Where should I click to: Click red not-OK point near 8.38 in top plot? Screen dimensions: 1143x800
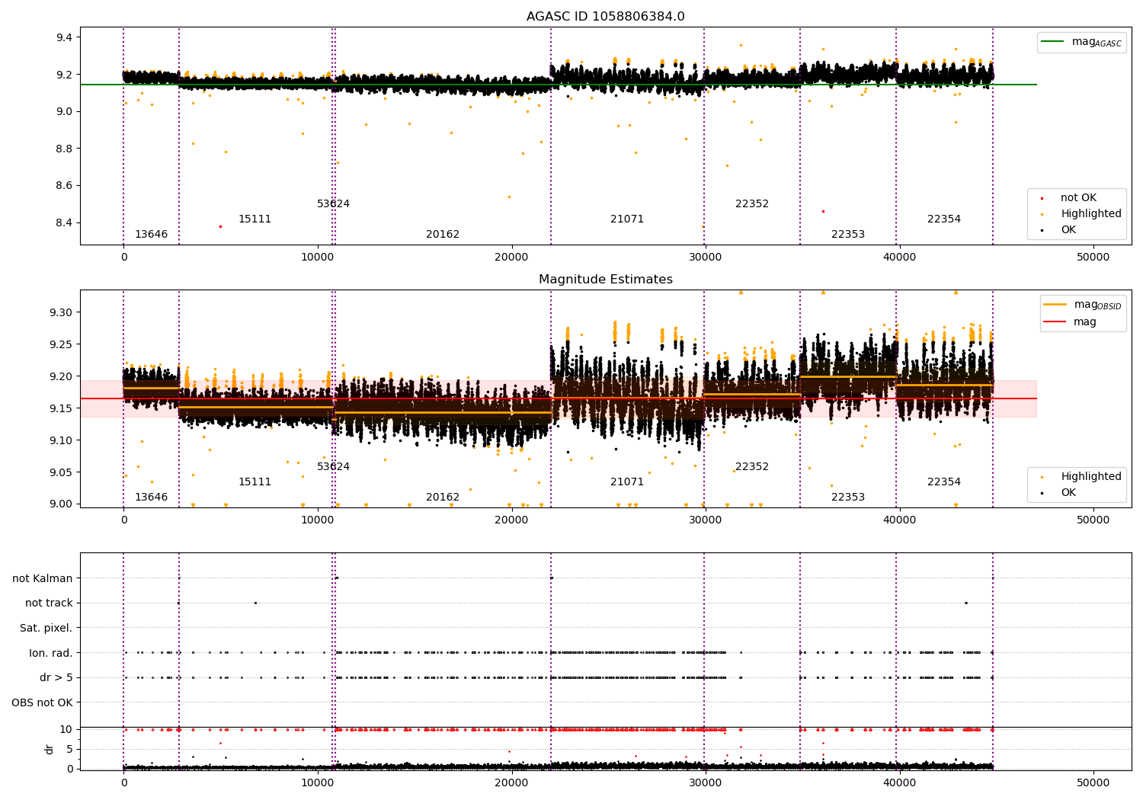click(x=220, y=226)
